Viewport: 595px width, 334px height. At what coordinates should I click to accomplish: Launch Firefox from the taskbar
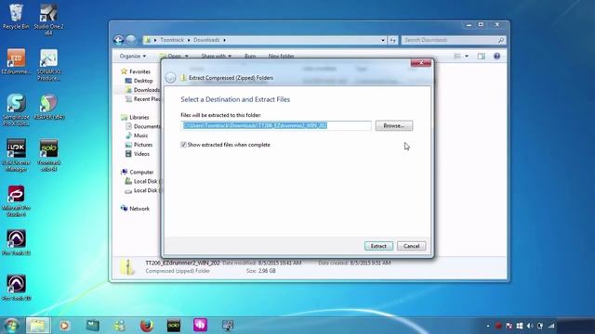147,326
